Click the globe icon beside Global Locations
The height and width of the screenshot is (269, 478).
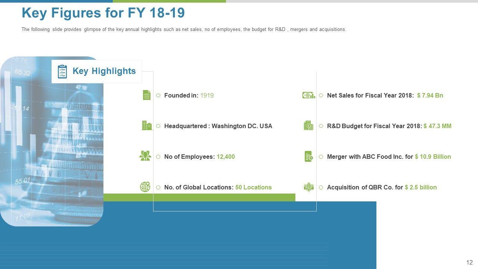pyautogui.click(x=145, y=187)
